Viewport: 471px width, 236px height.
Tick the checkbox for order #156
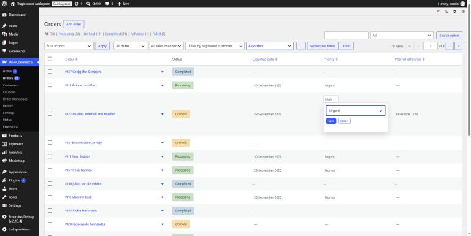pyautogui.click(x=50, y=183)
